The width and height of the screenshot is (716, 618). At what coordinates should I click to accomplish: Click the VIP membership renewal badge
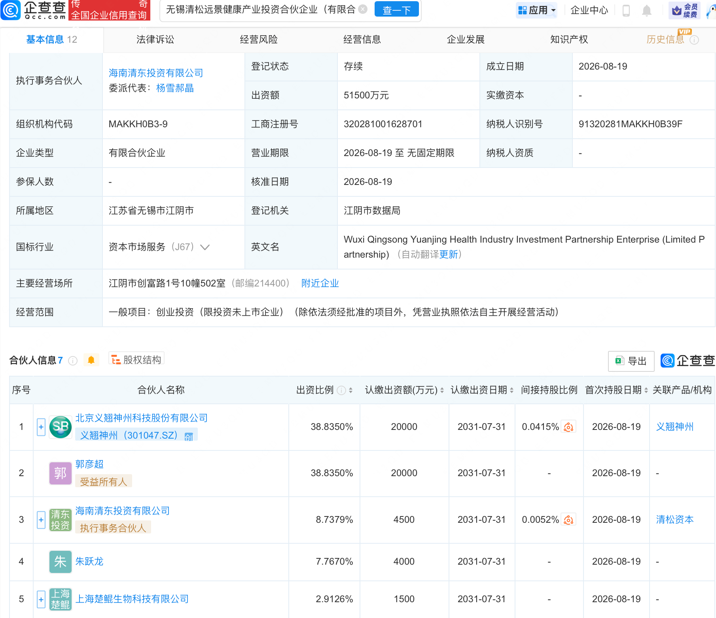point(685,10)
